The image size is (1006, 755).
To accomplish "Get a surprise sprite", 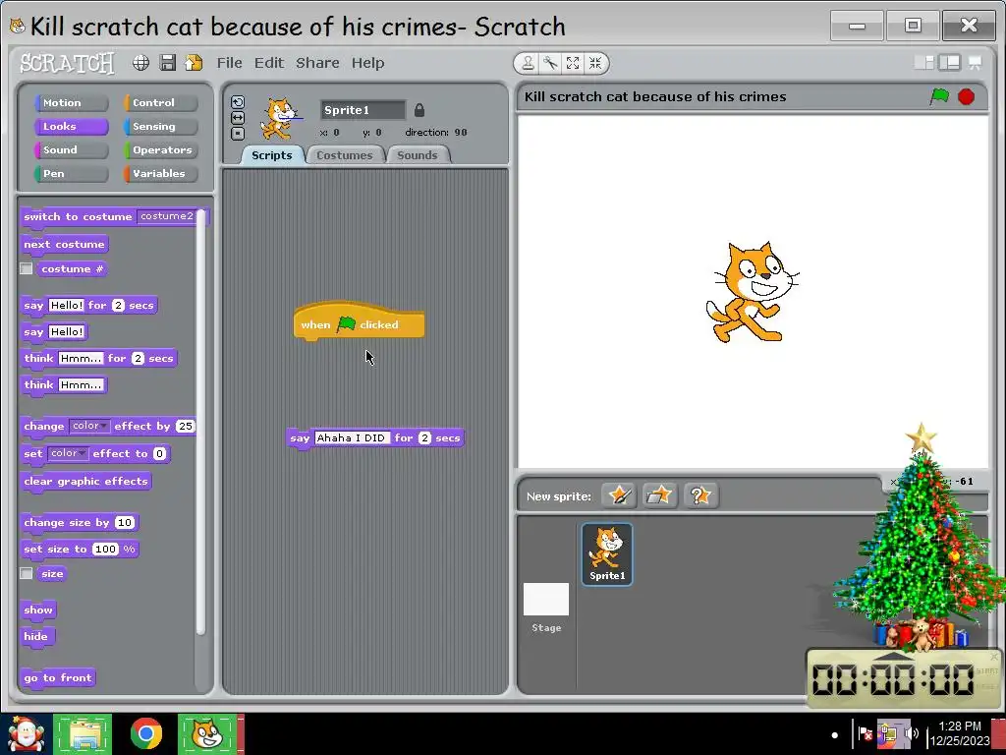I will click(x=699, y=495).
